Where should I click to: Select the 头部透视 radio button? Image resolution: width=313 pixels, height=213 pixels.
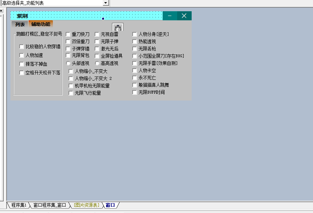[68, 63]
